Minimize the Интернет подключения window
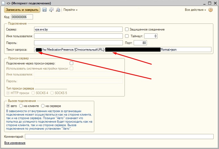The width and height of the screenshot is (219, 149). [204, 3]
